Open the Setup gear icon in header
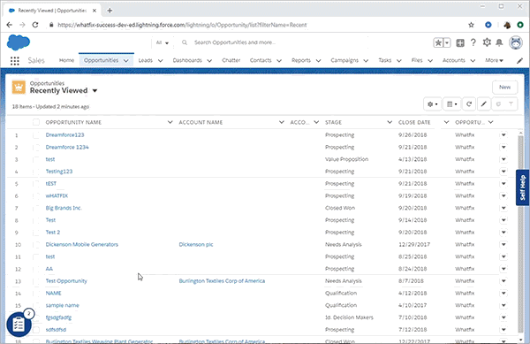530x344 pixels. point(487,42)
